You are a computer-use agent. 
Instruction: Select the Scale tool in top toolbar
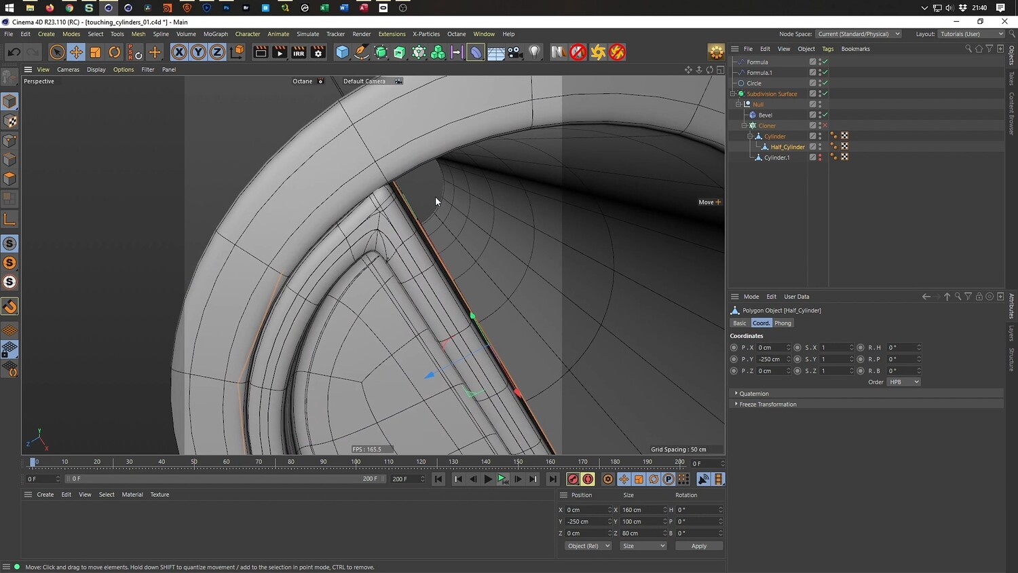tap(96, 52)
